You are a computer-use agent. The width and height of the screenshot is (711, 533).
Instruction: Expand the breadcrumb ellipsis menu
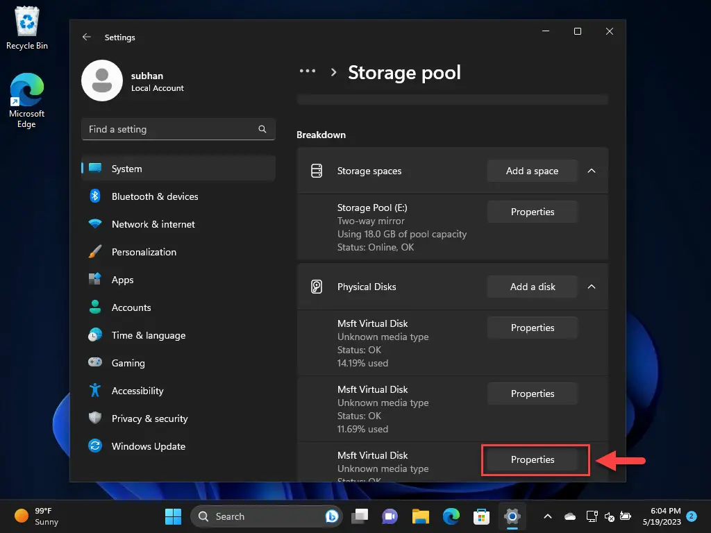point(308,71)
